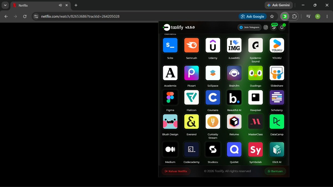This screenshot has width=333, height=187.
Task: Click the Curiosity Stream icon
Action: click(213, 122)
